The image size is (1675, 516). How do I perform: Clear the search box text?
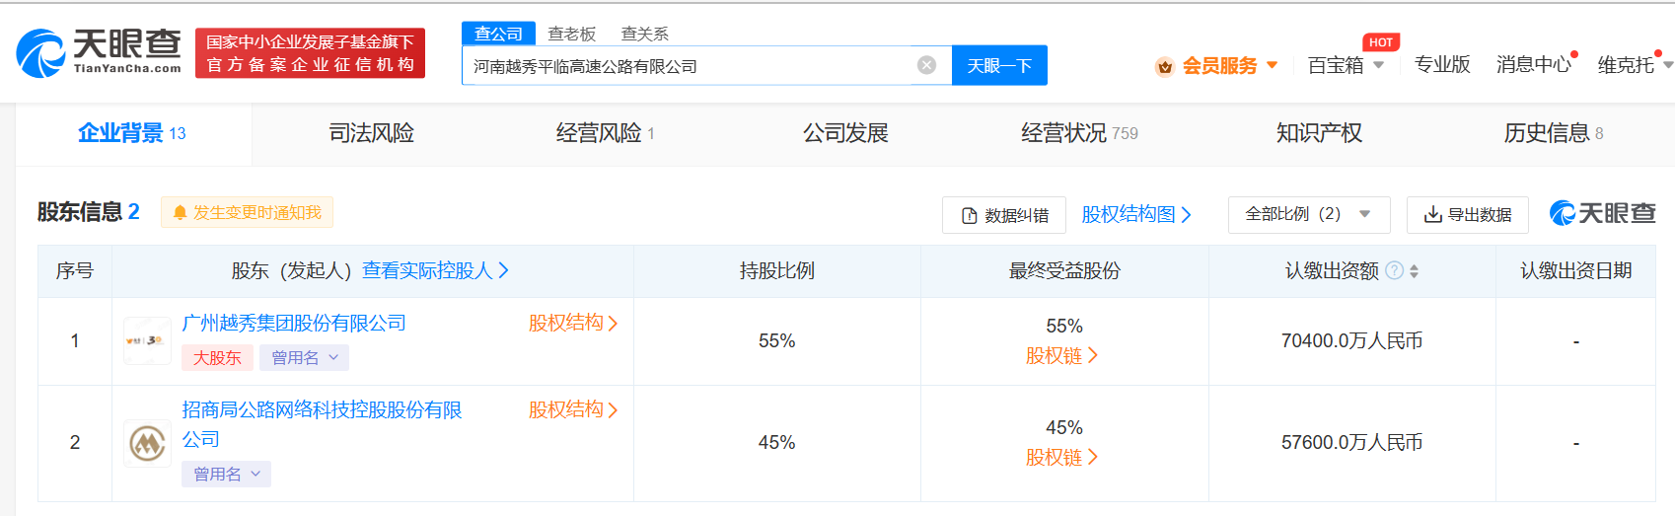[926, 65]
